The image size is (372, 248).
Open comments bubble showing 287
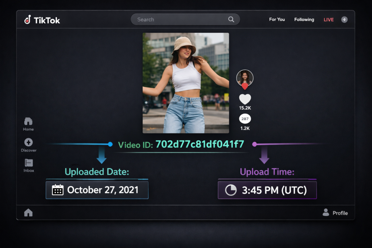[x=245, y=119]
